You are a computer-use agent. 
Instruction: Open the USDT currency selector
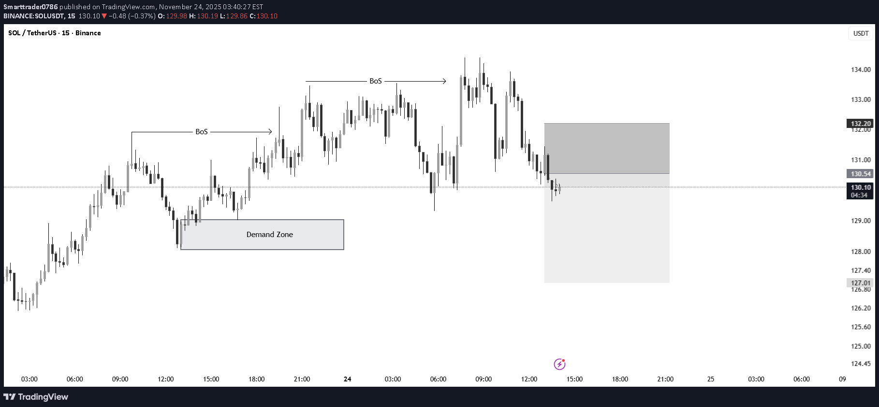pyautogui.click(x=861, y=33)
